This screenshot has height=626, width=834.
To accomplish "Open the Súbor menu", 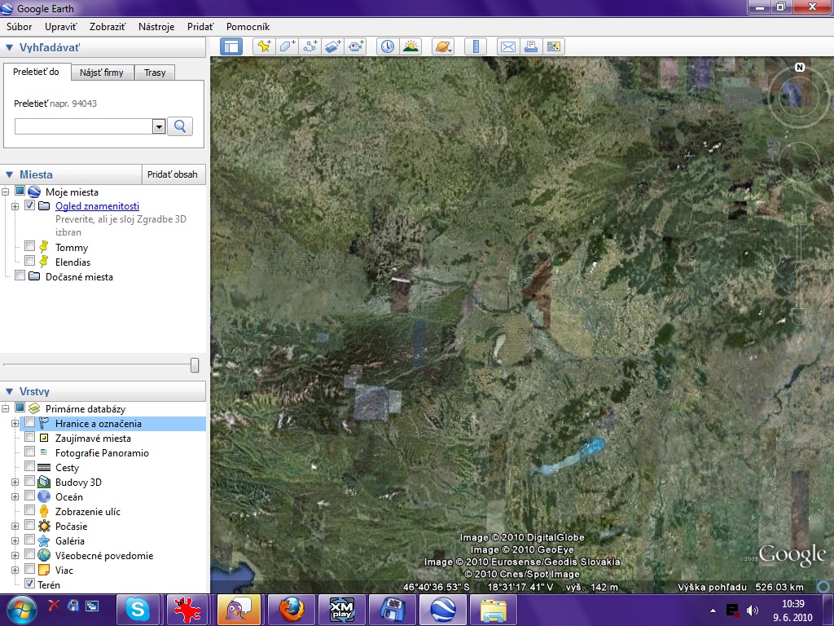I will [20, 27].
